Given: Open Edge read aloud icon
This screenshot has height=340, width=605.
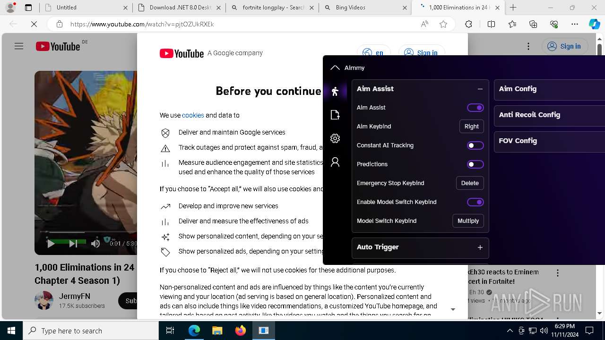Looking at the screenshot, I should 424,24.
